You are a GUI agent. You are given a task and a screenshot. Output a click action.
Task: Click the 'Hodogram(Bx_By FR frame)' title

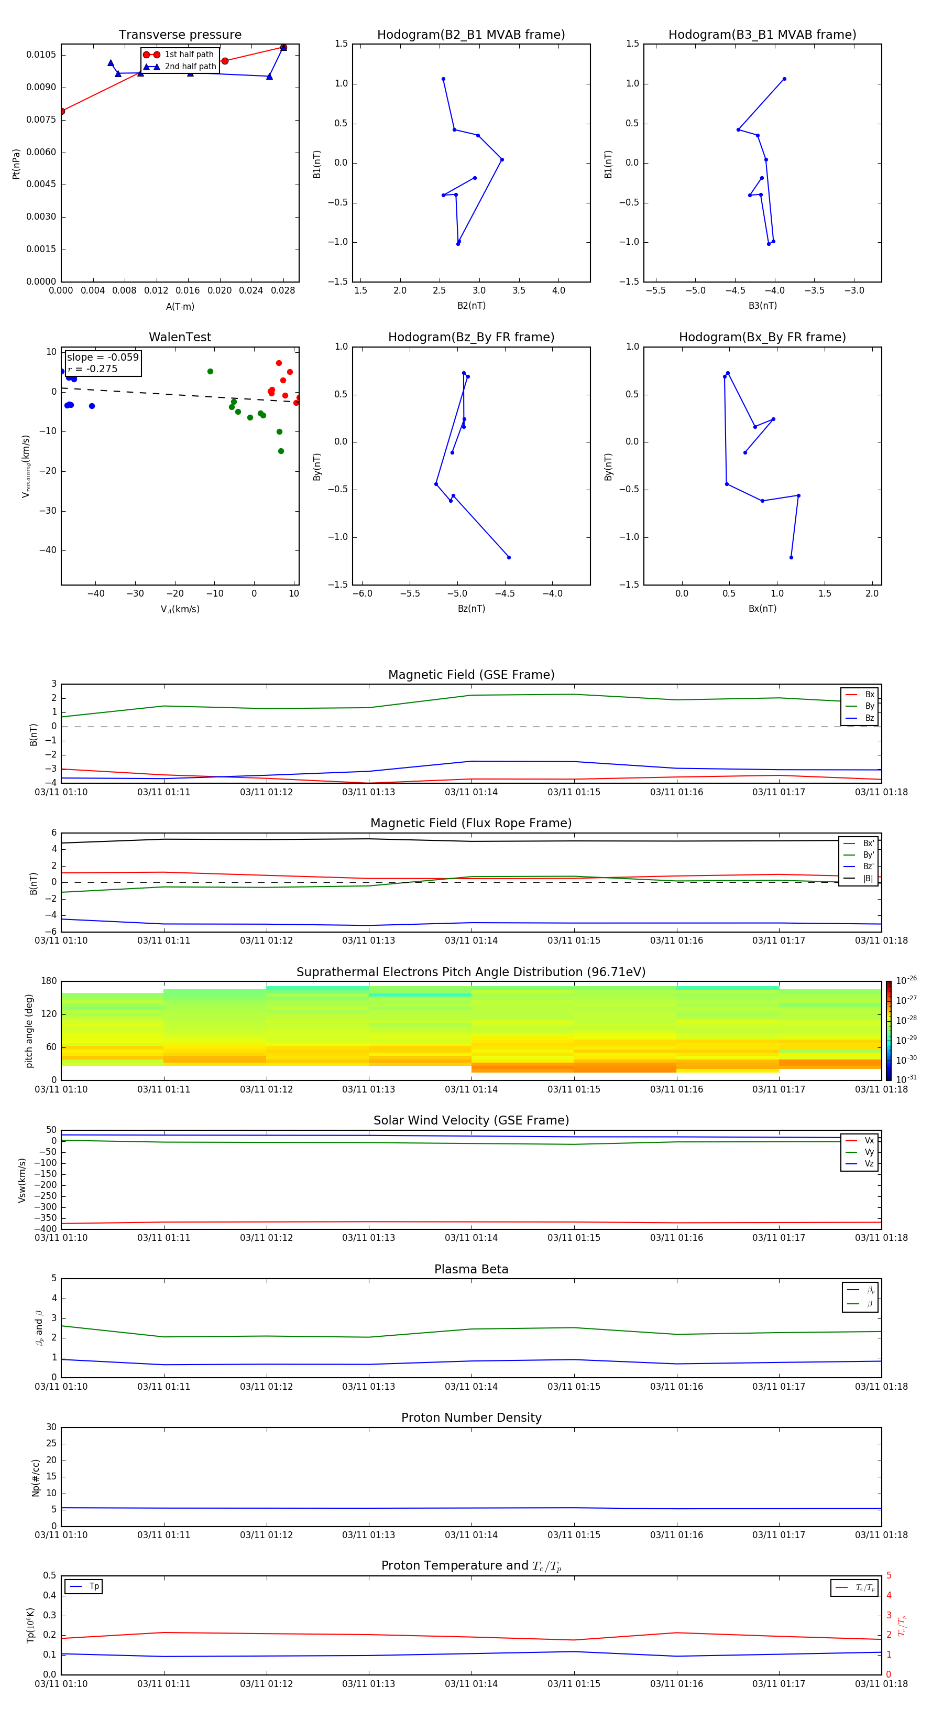click(762, 337)
